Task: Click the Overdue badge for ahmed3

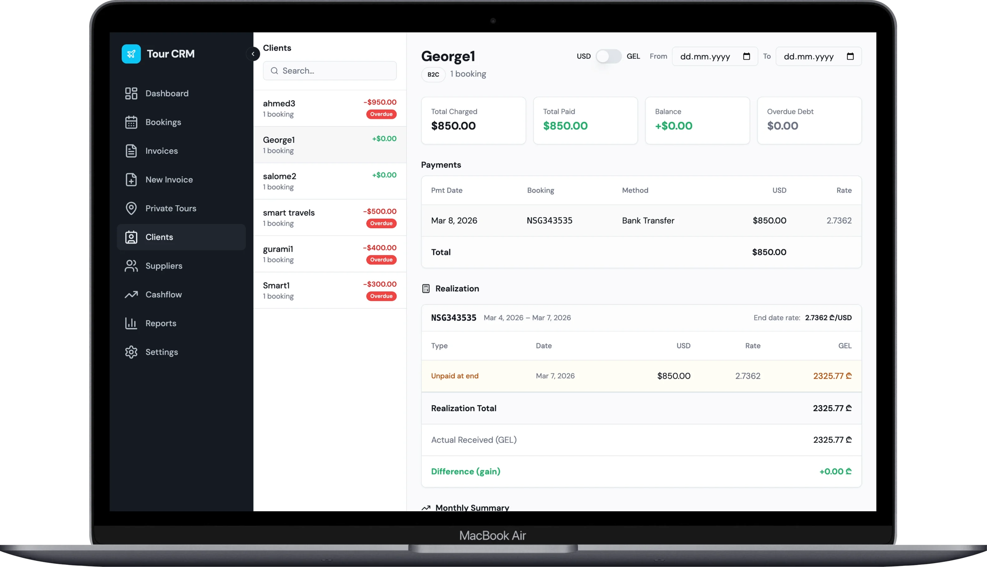Action: [381, 114]
